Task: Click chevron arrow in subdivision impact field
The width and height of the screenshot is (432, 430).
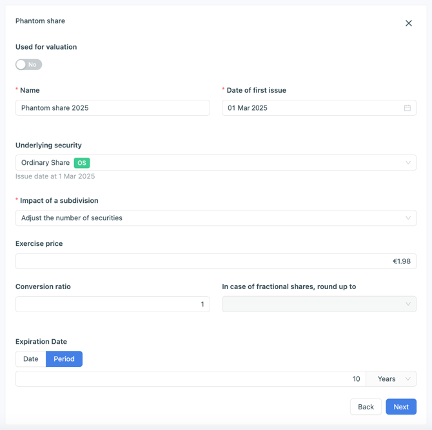Action: [x=408, y=218]
